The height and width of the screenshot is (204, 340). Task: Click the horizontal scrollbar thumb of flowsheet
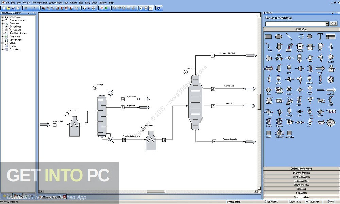point(156,191)
